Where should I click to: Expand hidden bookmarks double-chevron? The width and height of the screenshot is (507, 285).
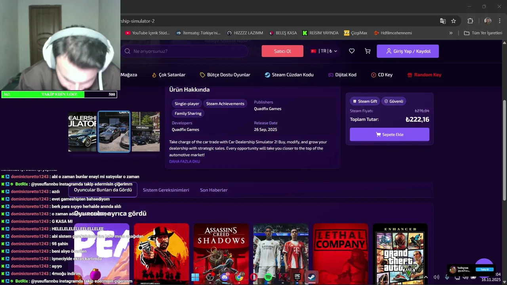pos(451,33)
